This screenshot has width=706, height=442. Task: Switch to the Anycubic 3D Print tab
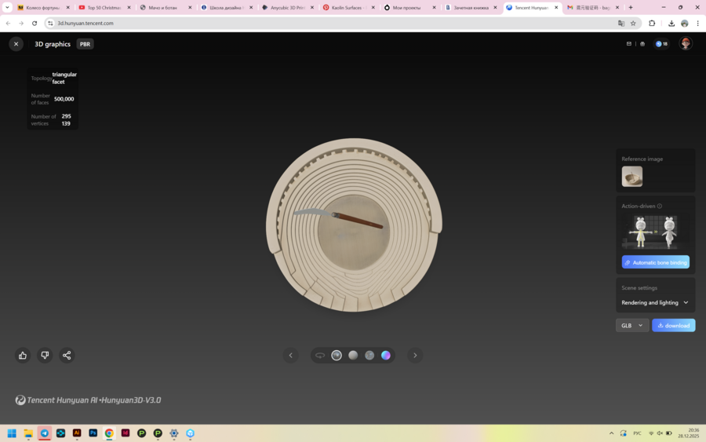click(287, 8)
